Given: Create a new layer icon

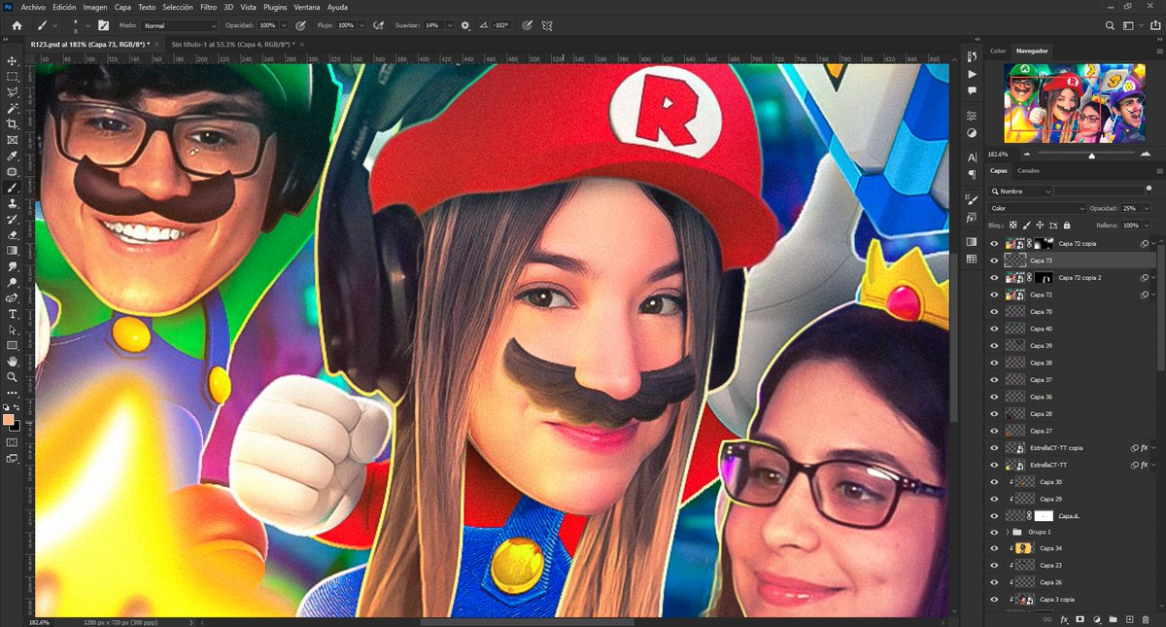Looking at the screenshot, I should 1129,619.
